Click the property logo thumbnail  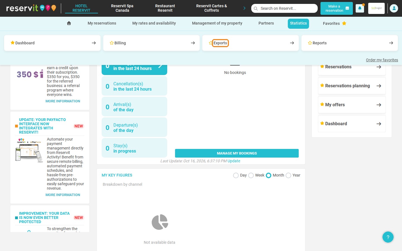376,8
